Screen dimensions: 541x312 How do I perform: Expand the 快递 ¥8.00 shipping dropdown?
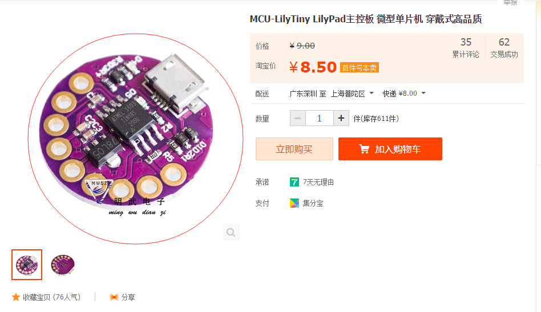tap(404, 94)
